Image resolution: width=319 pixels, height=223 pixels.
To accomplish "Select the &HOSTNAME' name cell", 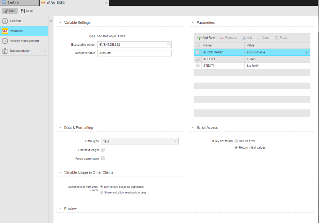I will 223,52.
